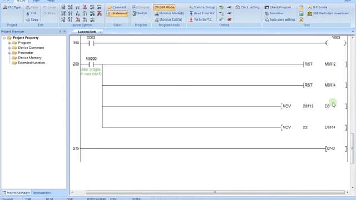Image resolution: width=356 pixels, height=200 pixels.
Task: Open the PLC Guide
Action: (x=318, y=7)
